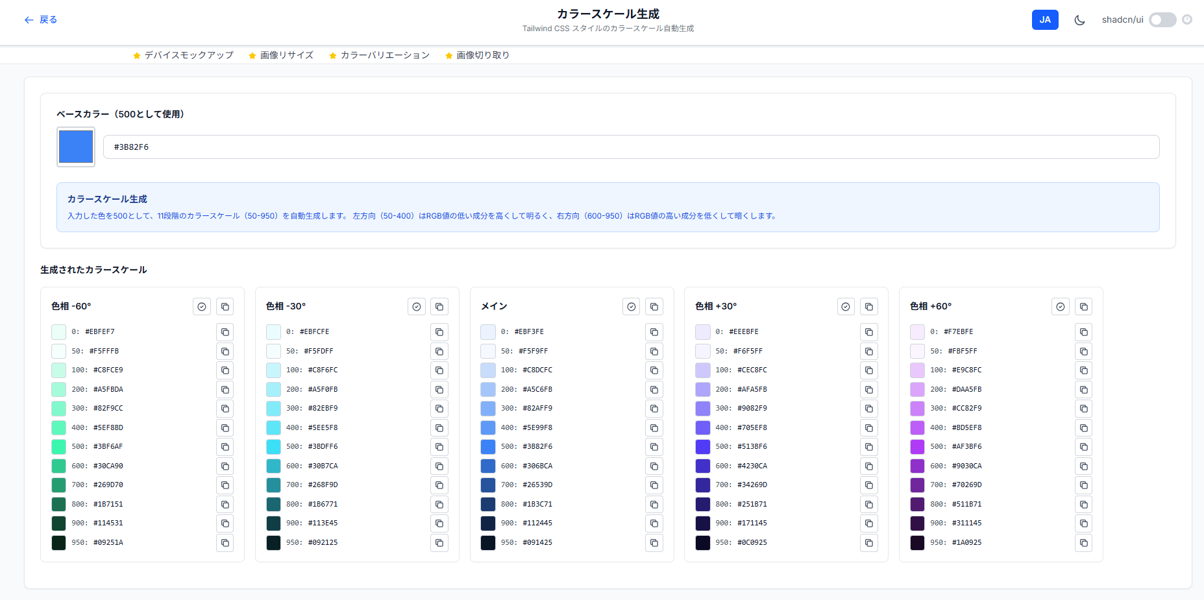Click the hex value #113E45
1204x600 pixels.
click(323, 523)
